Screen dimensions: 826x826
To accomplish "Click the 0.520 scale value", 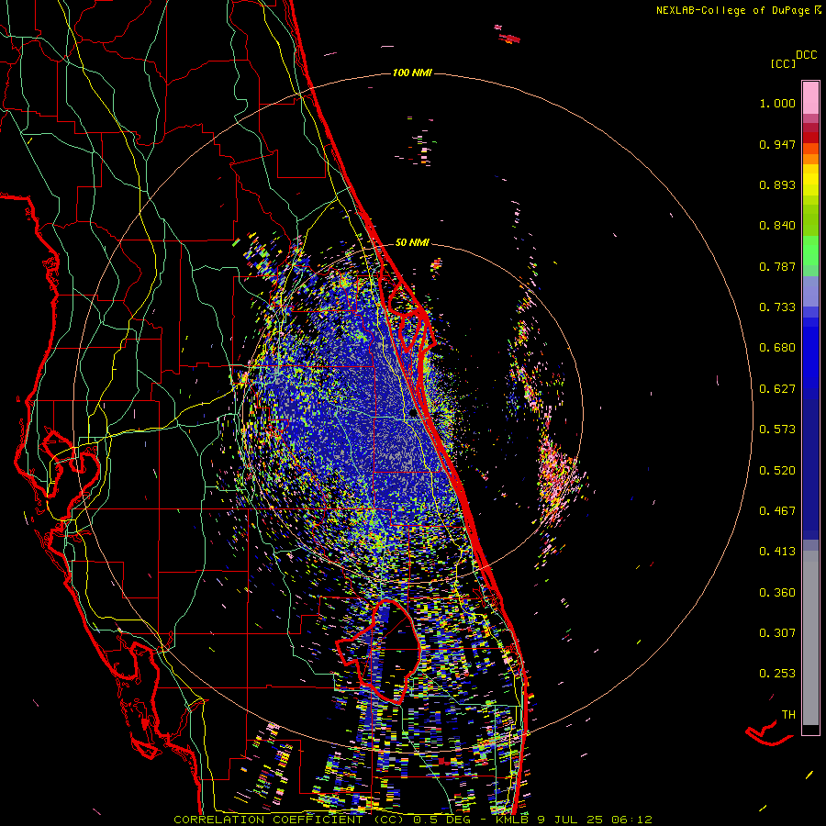I will point(777,471).
